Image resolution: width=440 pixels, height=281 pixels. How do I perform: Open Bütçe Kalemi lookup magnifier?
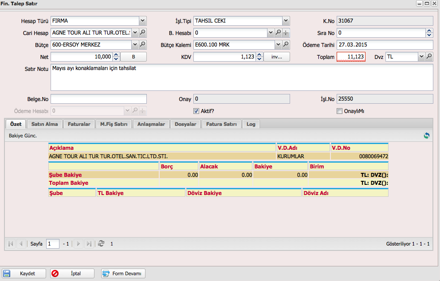pyautogui.click(x=286, y=44)
